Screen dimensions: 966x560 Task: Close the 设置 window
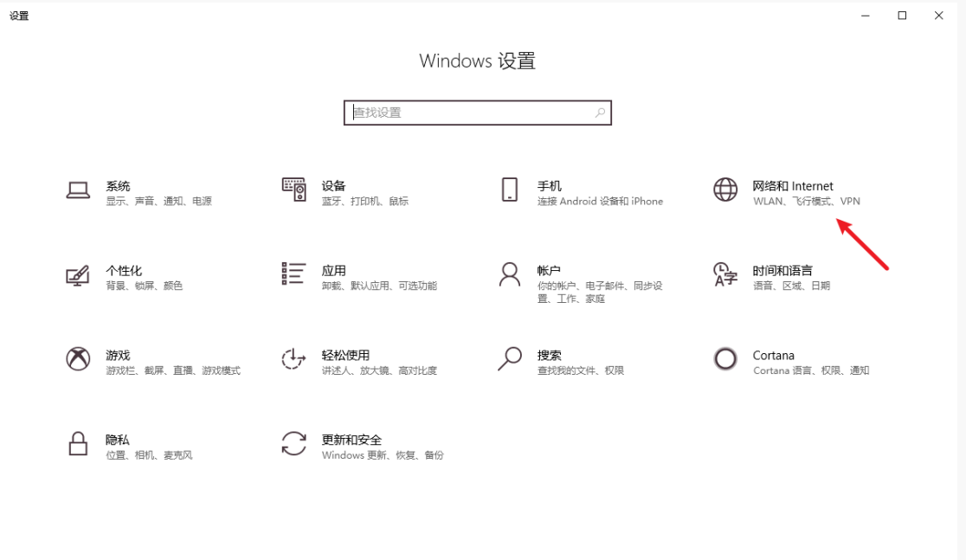pyautogui.click(x=939, y=16)
